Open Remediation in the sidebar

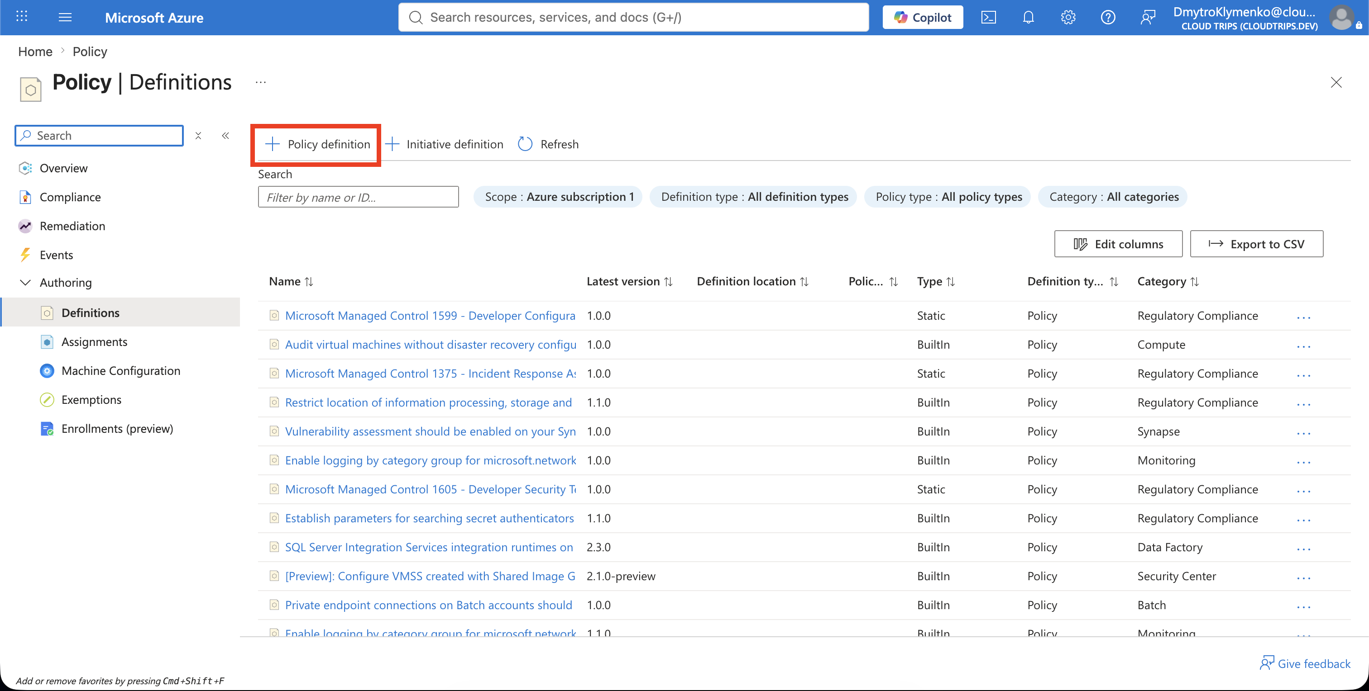(72, 226)
